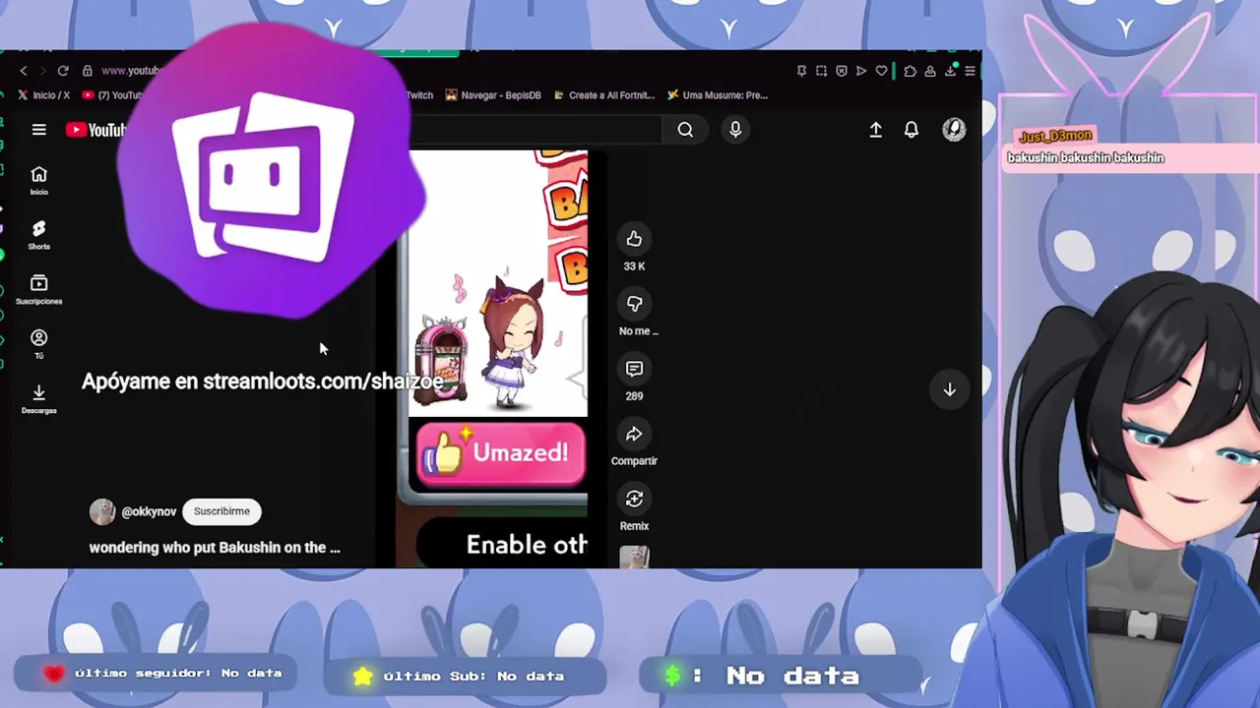Viewport: 1260px width, 708px height.
Task: Open the extensions cube icon
Action: point(910,71)
